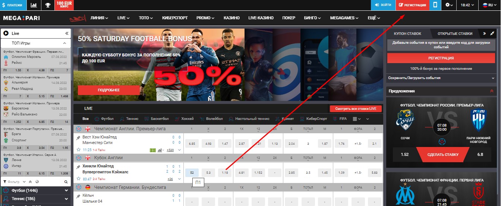
Task: Favorite the Хинкли Юнайтед match star
Action: click(x=78, y=179)
